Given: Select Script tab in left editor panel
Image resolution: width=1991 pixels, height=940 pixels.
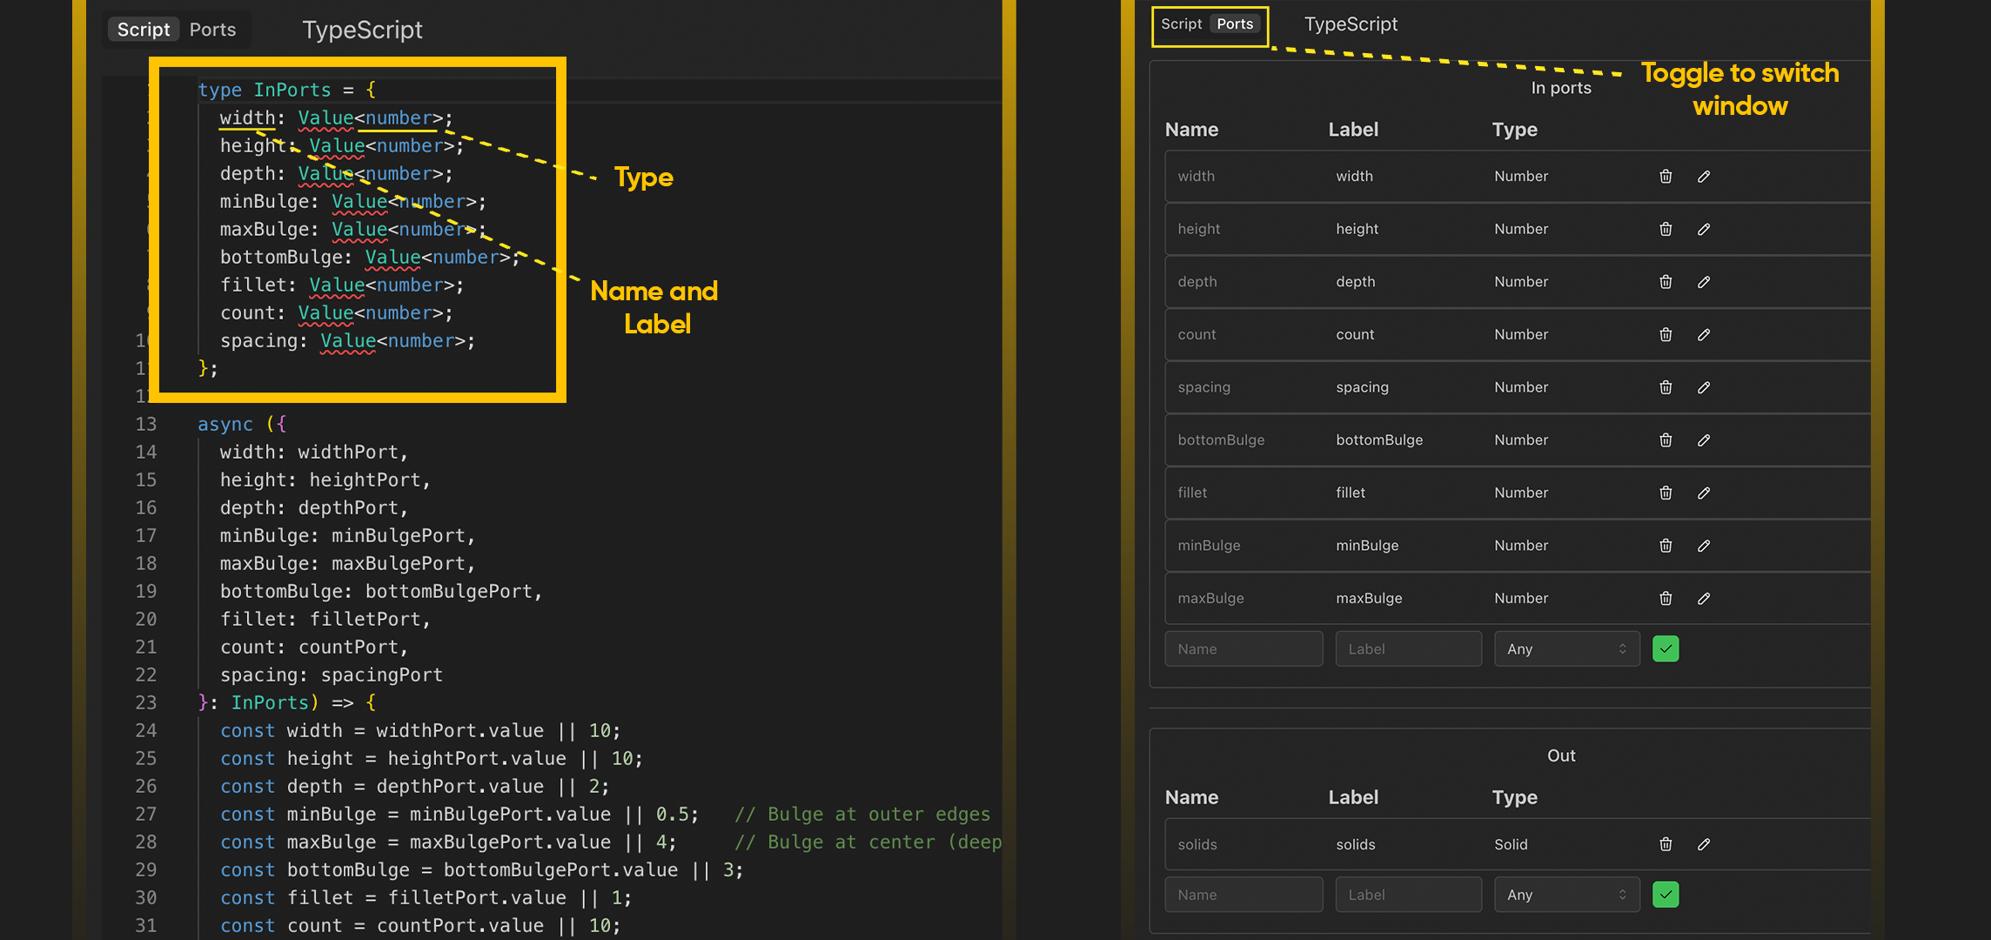Looking at the screenshot, I should pyautogui.click(x=144, y=30).
